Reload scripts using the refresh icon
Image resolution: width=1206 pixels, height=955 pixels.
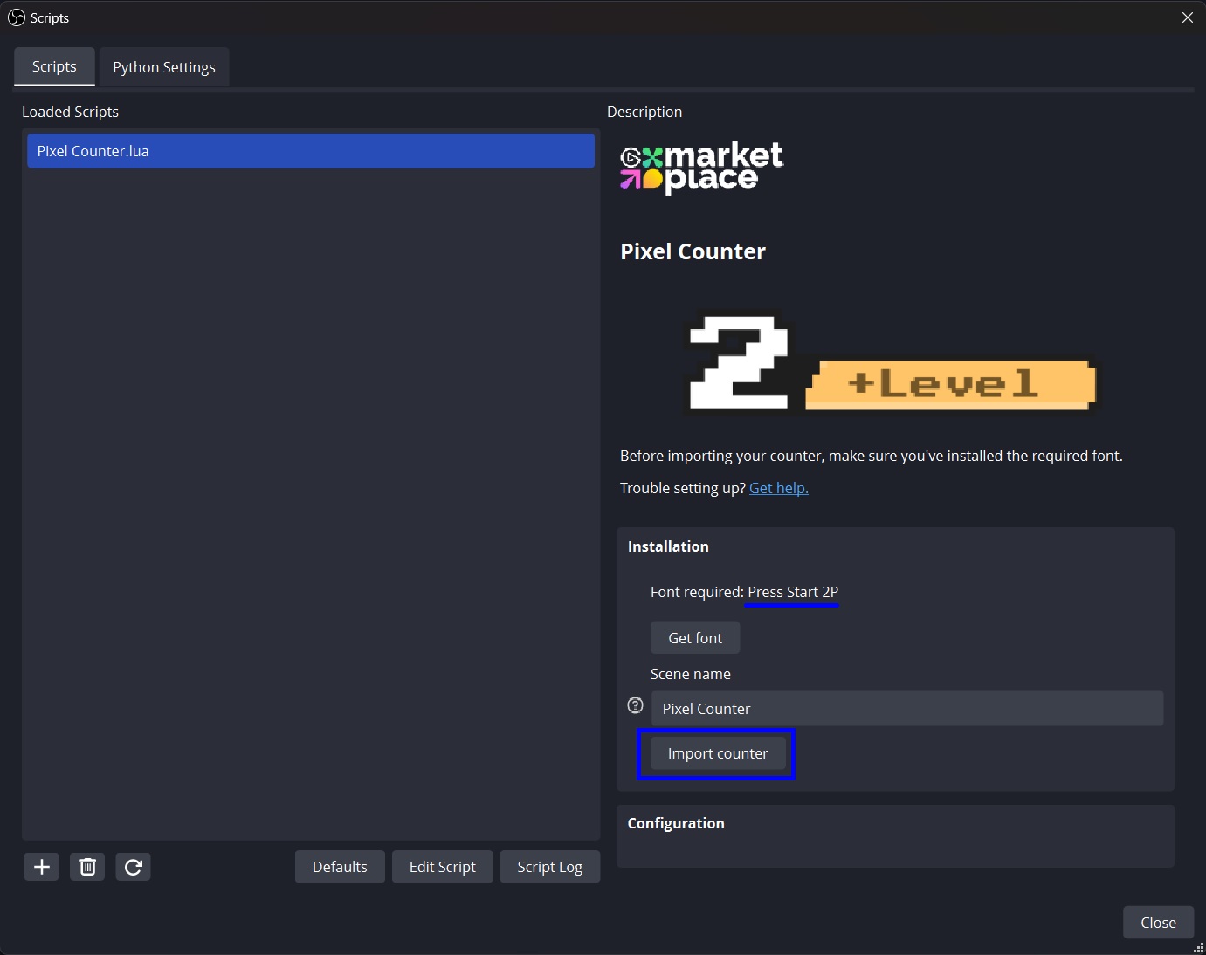coord(133,867)
